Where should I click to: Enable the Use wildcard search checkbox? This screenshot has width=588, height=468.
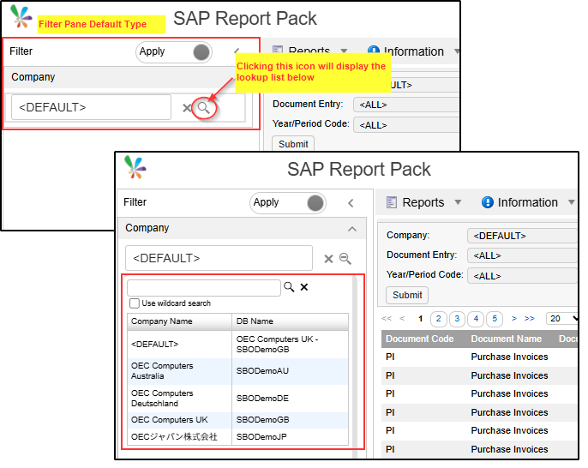point(135,303)
